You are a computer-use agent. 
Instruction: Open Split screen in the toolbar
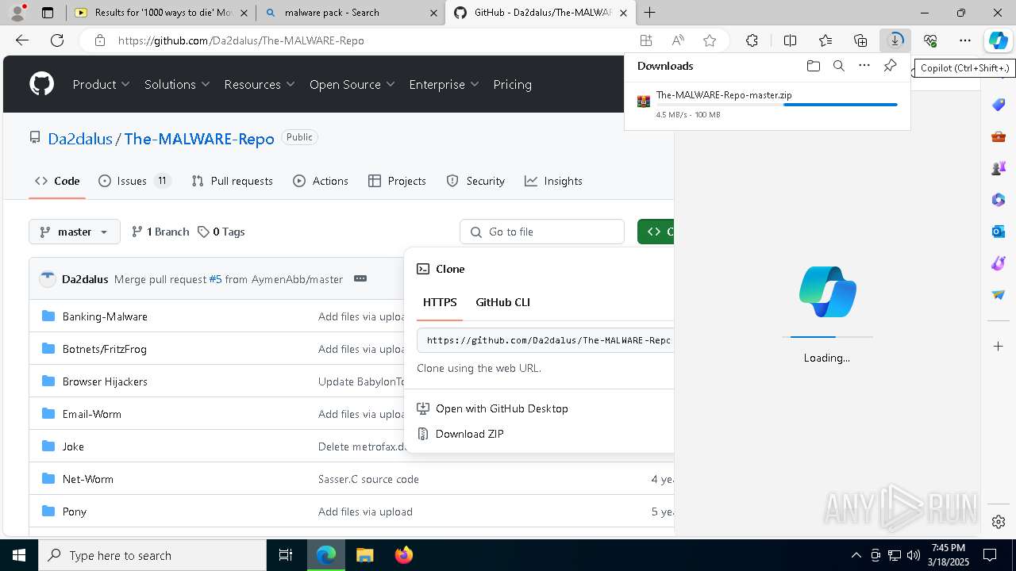point(790,40)
